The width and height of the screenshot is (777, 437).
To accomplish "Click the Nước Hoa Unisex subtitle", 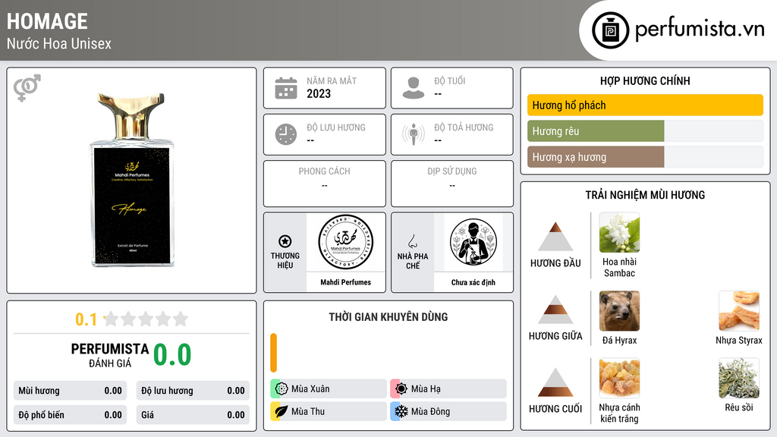I will [x=59, y=43].
